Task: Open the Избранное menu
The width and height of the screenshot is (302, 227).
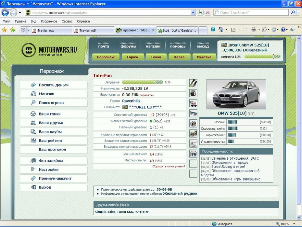Action: click(x=49, y=21)
